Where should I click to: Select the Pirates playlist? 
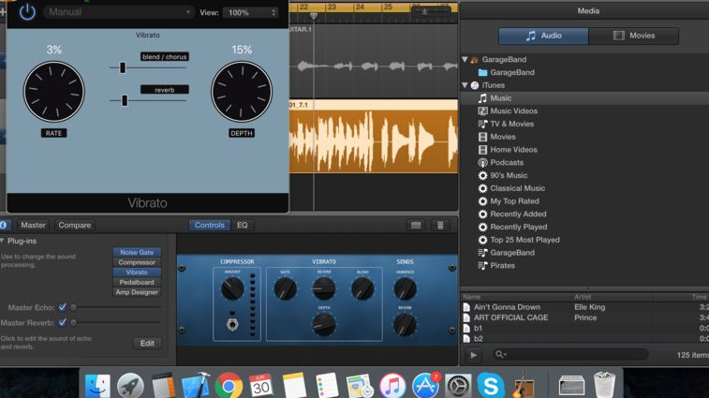pos(496,265)
